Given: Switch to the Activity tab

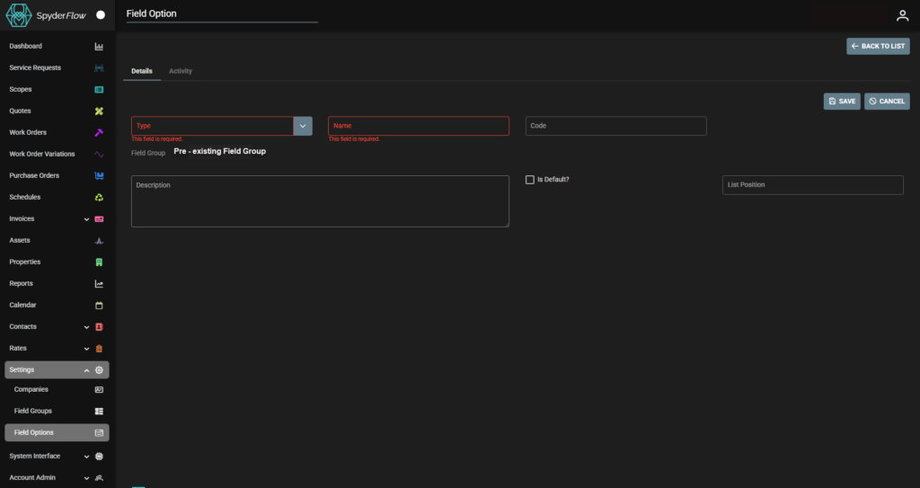Looking at the screenshot, I should (181, 71).
